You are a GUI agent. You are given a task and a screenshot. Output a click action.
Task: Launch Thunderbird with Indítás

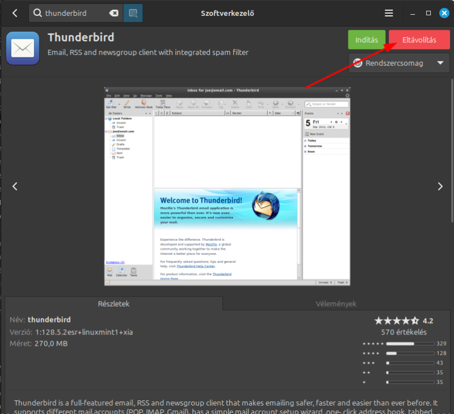(367, 40)
